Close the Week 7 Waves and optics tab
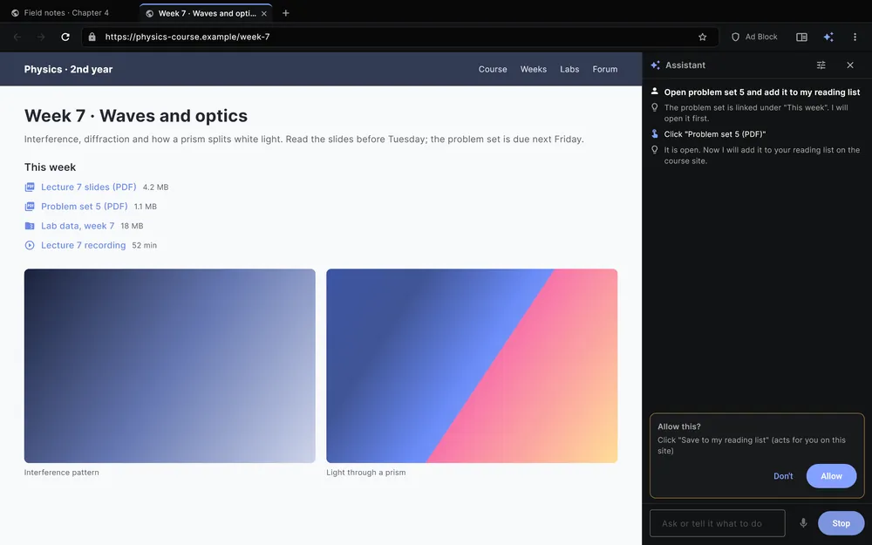The width and height of the screenshot is (872, 545). point(264,13)
